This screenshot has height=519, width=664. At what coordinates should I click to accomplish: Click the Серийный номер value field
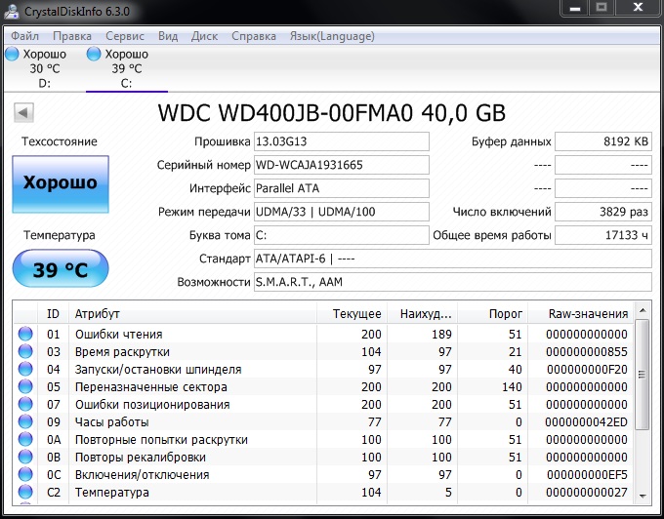point(340,165)
